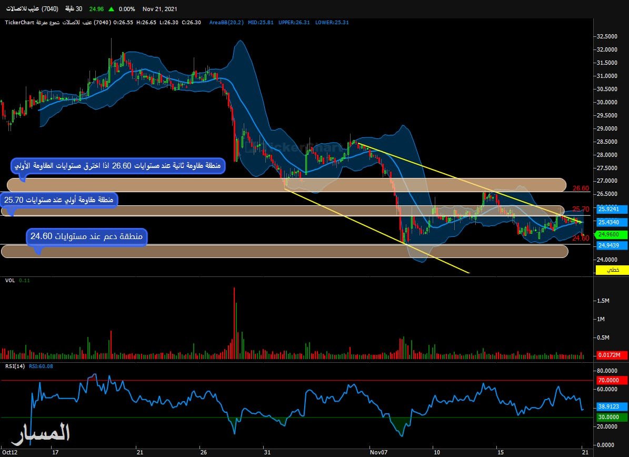The width and height of the screenshot is (629, 457).
Task: Click the red 24.60 level label
Action: (x=581, y=239)
